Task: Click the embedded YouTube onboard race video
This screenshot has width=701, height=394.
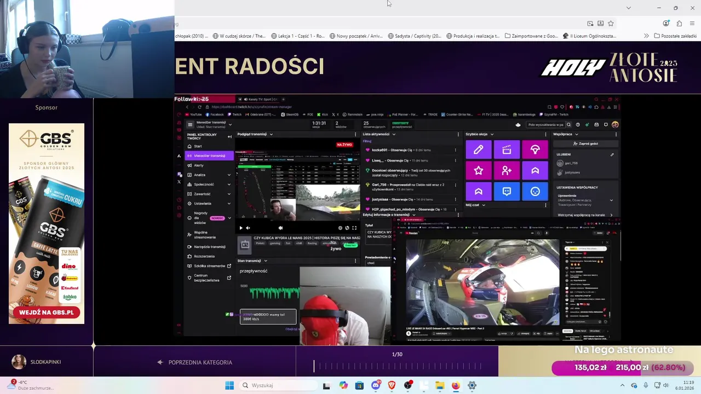Action: click(482, 282)
